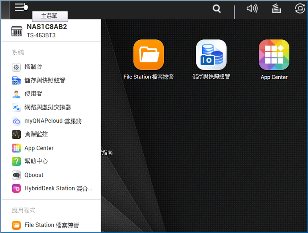Open the search magnifier in top bar
This screenshot has height=233, width=308.
[217, 9]
